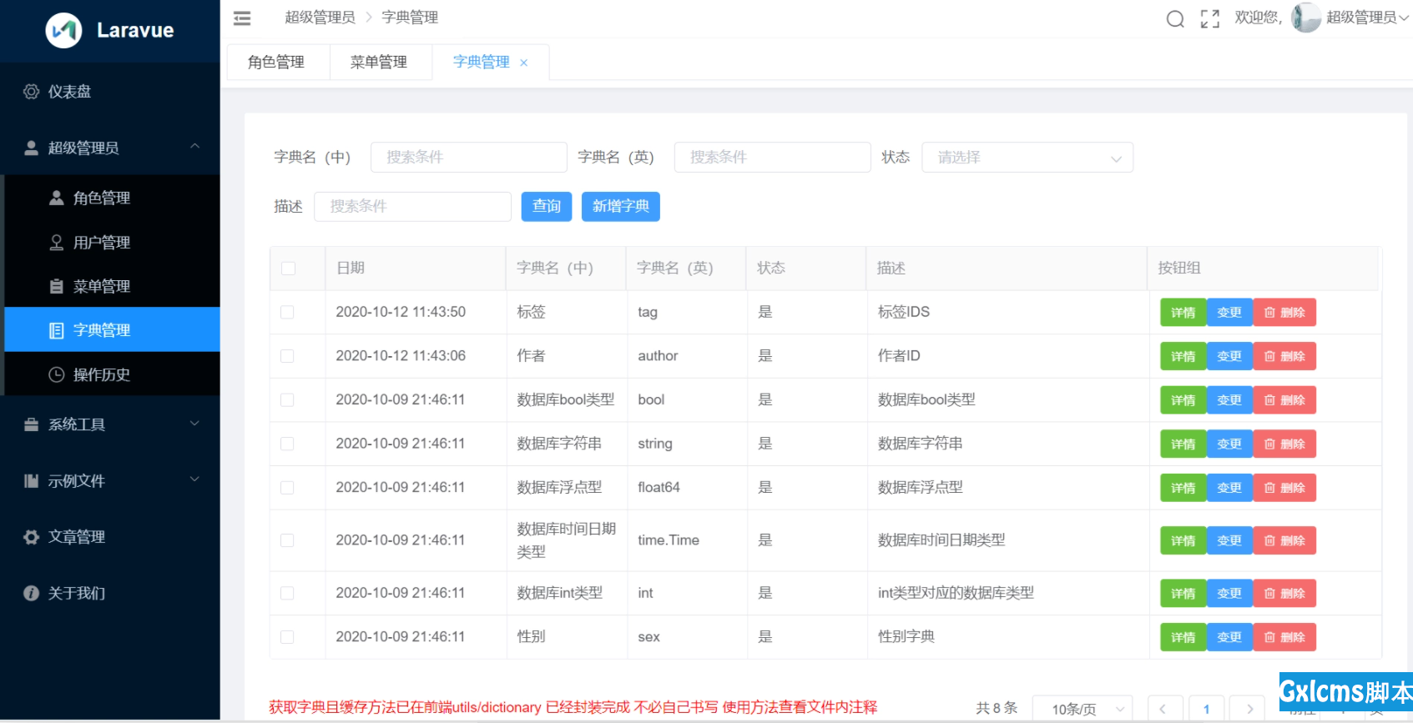Open the 超级管理员 user dropdown in header
This screenshot has width=1413, height=723.
[1367, 18]
